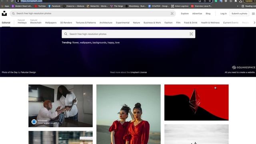Bookmark this page with the star icon

[210, 1]
